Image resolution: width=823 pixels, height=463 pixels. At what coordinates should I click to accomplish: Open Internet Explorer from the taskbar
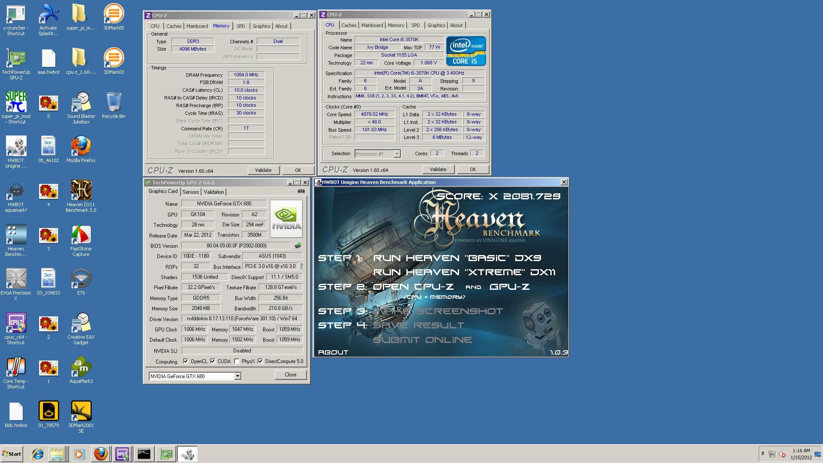[x=38, y=454]
